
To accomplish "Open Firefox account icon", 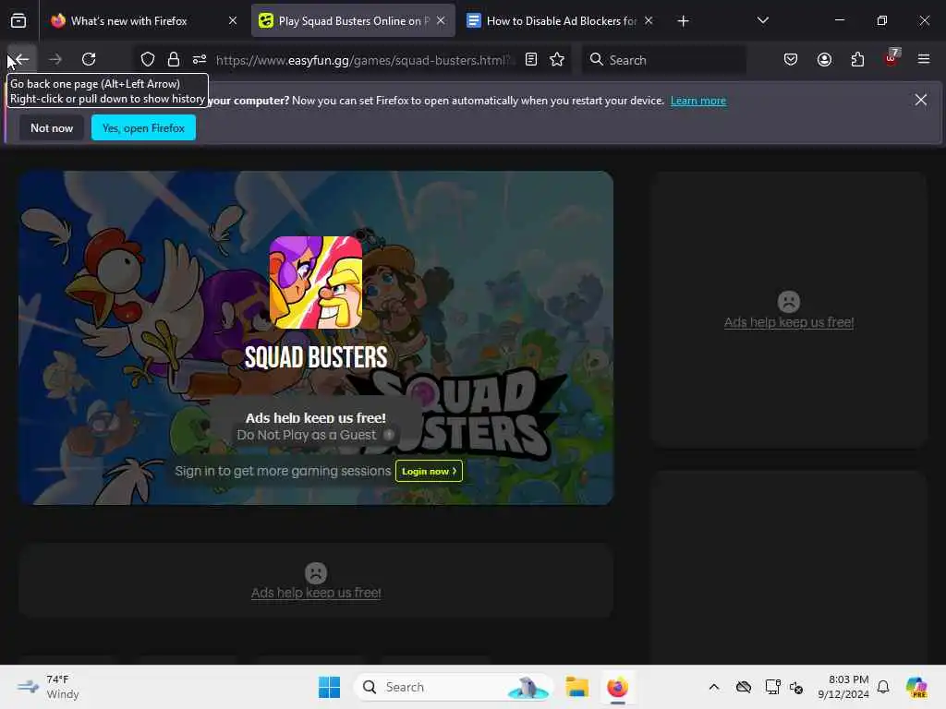I will 824,59.
